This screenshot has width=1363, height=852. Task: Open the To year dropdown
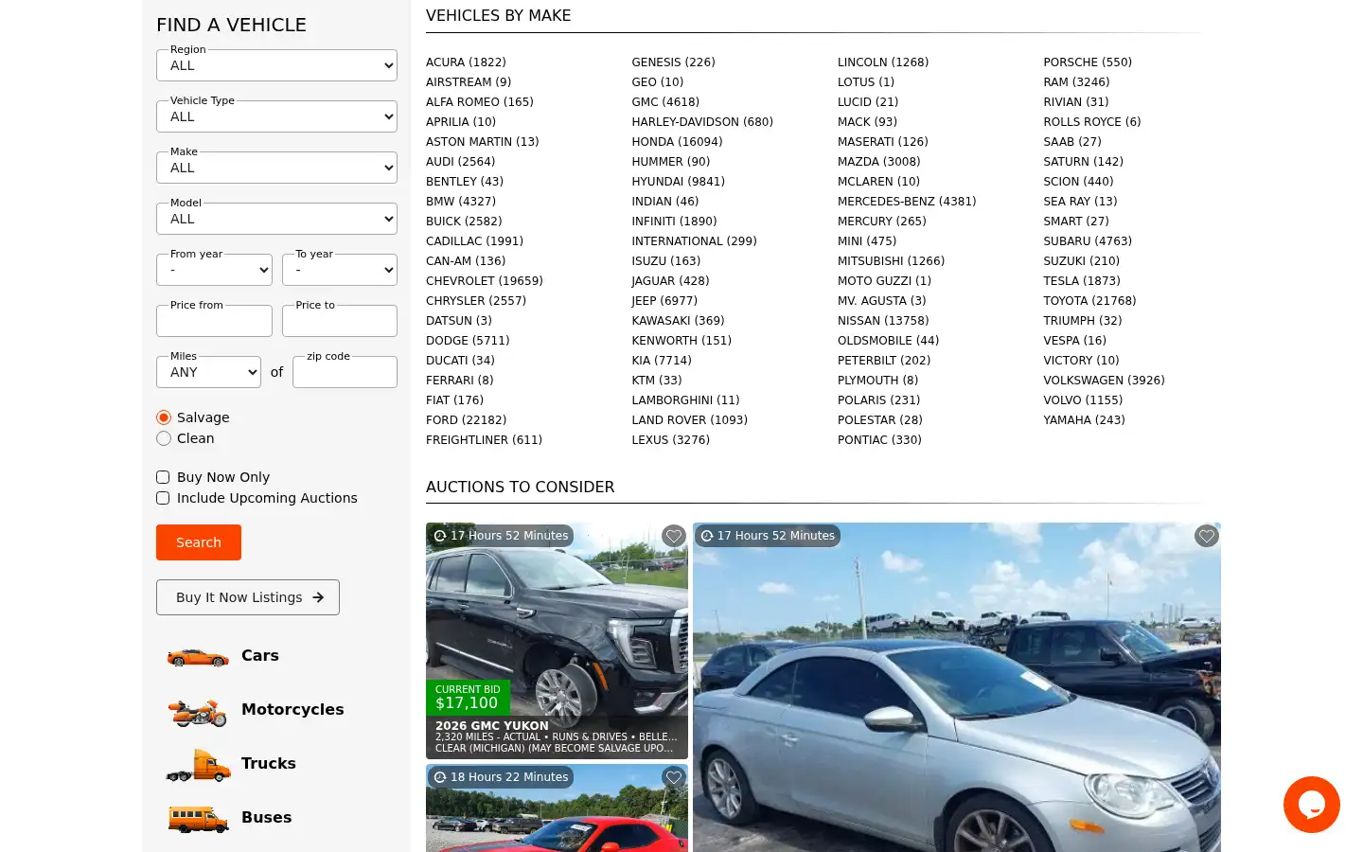pyautogui.click(x=340, y=270)
